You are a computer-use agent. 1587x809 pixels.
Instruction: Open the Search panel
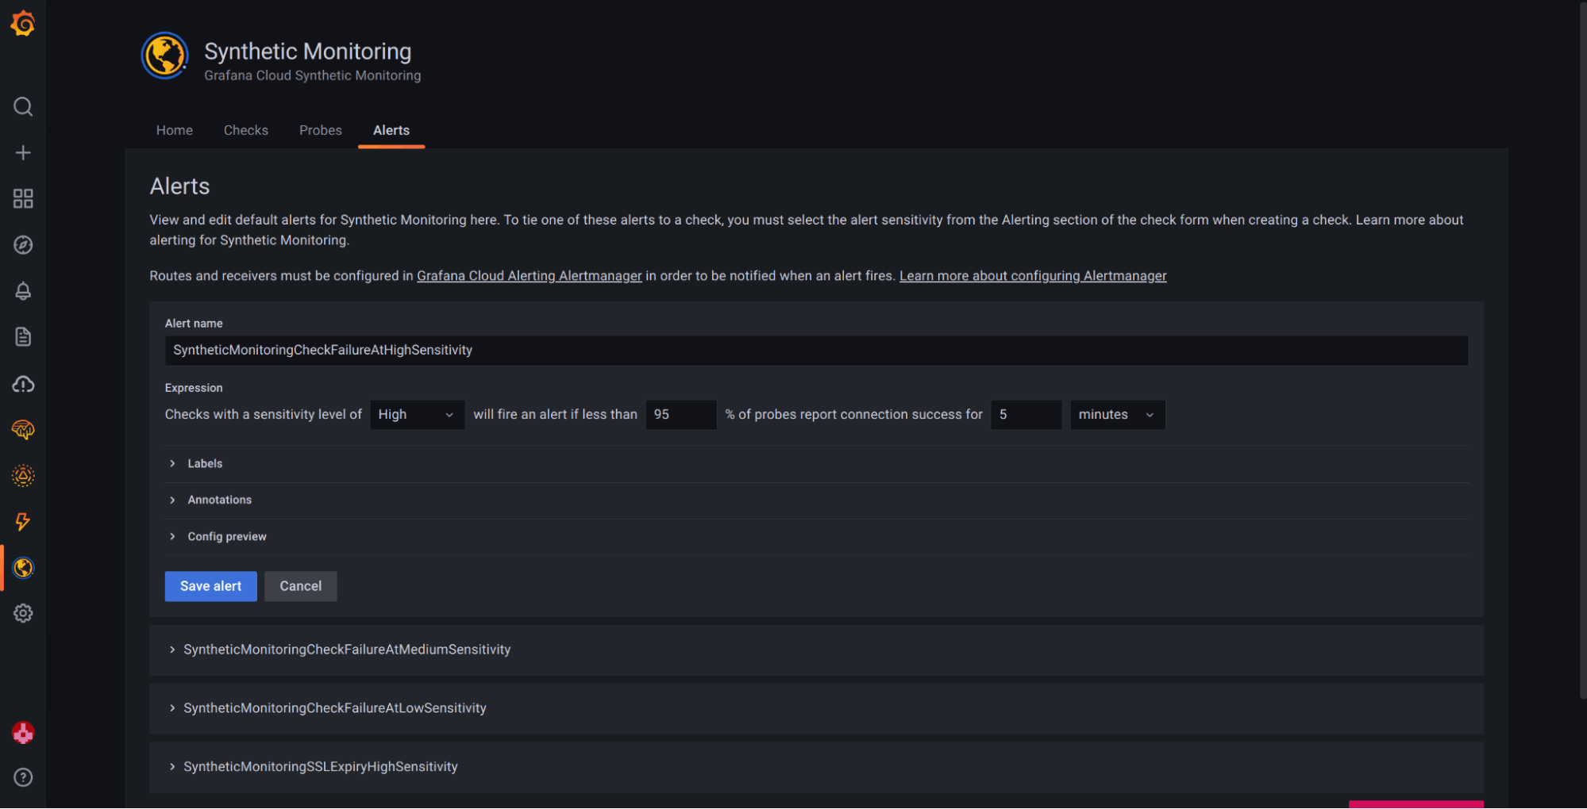point(23,106)
